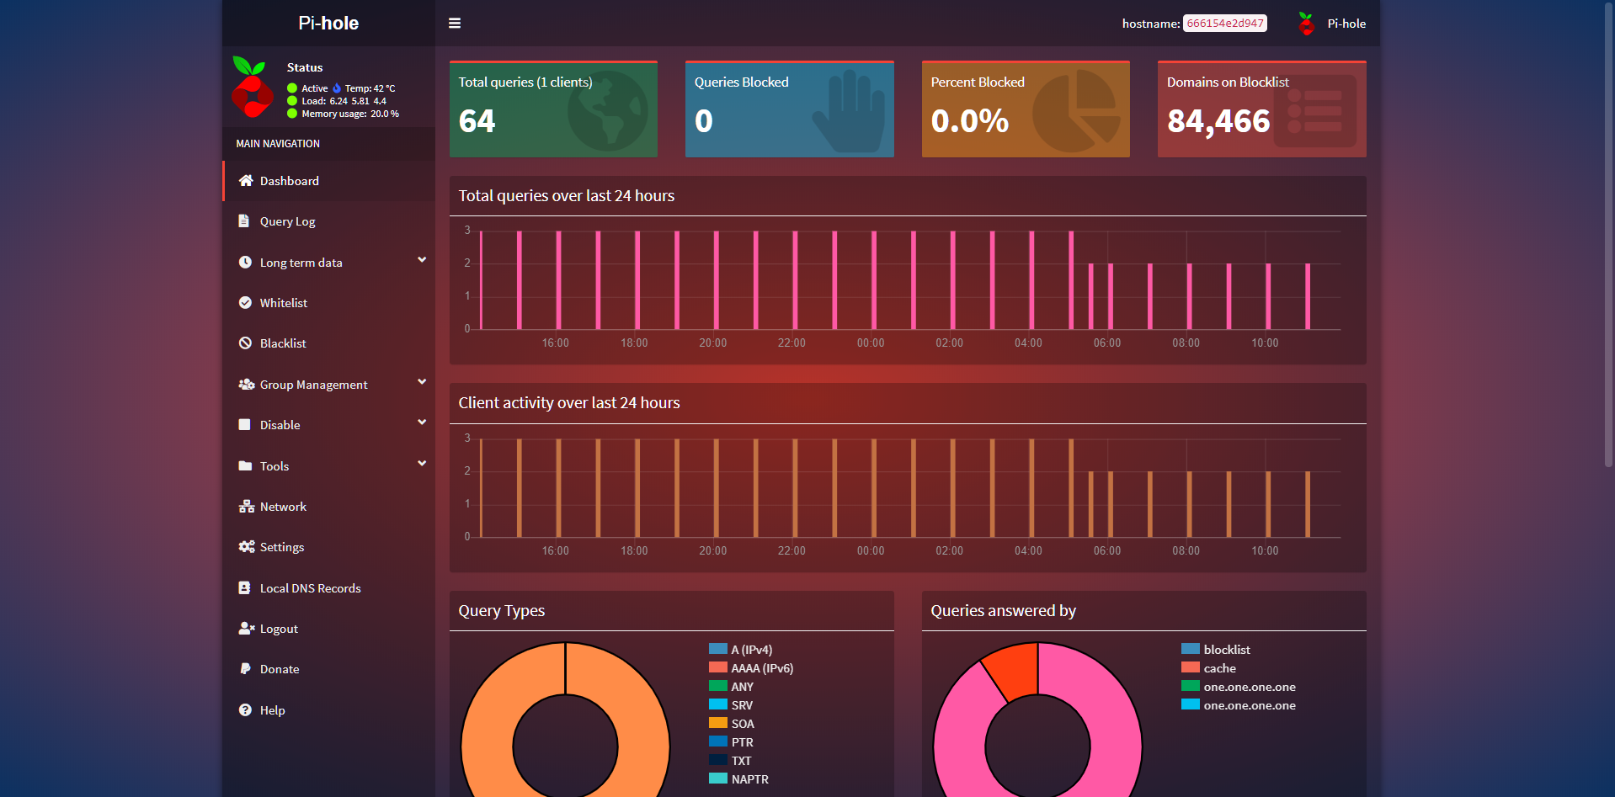Click the Whitelist check-circle icon
The height and width of the screenshot is (797, 1615).
click(245, 303)
